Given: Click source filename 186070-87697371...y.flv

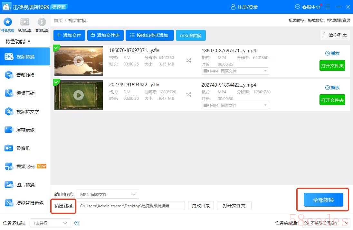Looking at the screenshot, I should click(134, 50).
